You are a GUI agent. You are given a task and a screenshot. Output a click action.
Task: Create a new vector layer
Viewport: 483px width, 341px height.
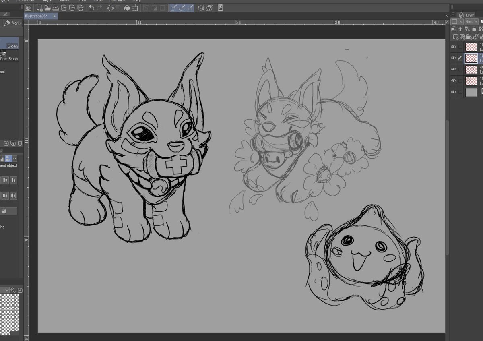click(462, 37)
